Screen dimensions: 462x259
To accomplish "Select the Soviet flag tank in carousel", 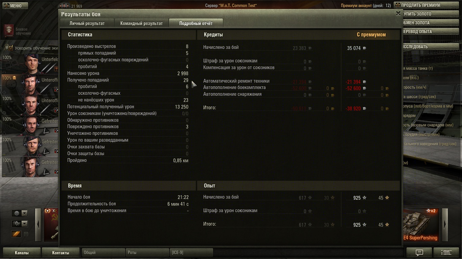I will coord(51,225).
